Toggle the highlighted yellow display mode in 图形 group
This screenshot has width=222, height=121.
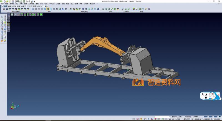click(48, 9)
